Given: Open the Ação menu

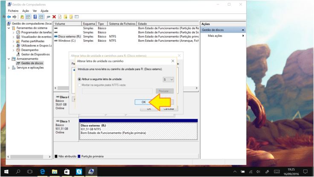Looking at the screenshot, I should click(x=26, y=10).
